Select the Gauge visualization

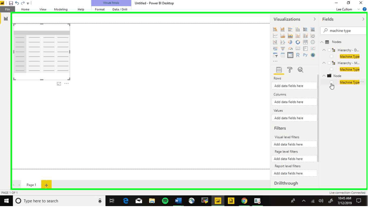click(290, 49)
